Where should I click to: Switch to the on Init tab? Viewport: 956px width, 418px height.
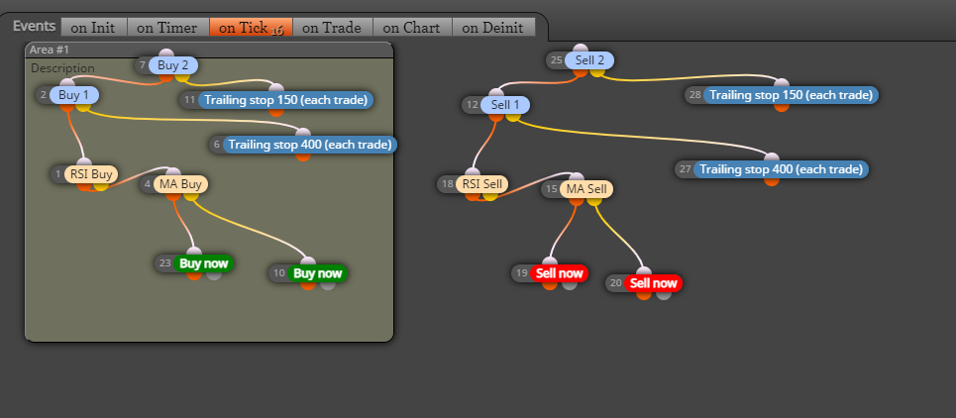93,28
